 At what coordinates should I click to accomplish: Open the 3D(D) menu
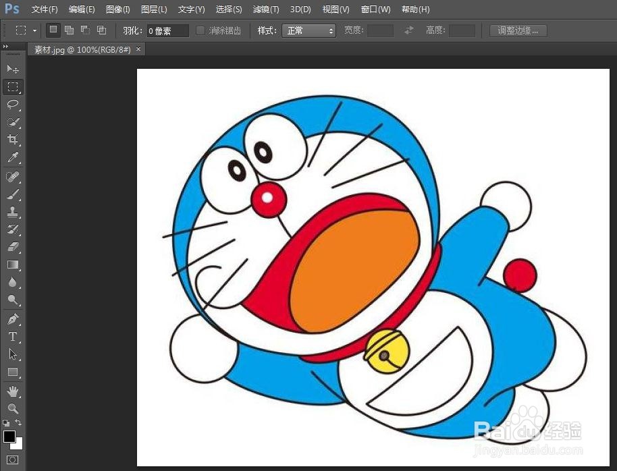coord(300,9)
